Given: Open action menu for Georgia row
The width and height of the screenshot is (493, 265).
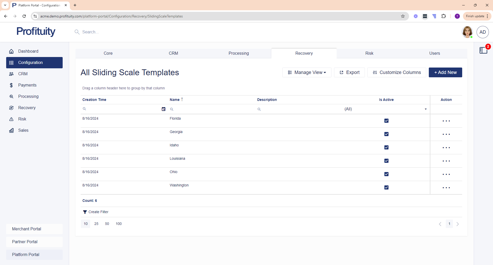Looking at the screenshot, I should pos(446,134).
